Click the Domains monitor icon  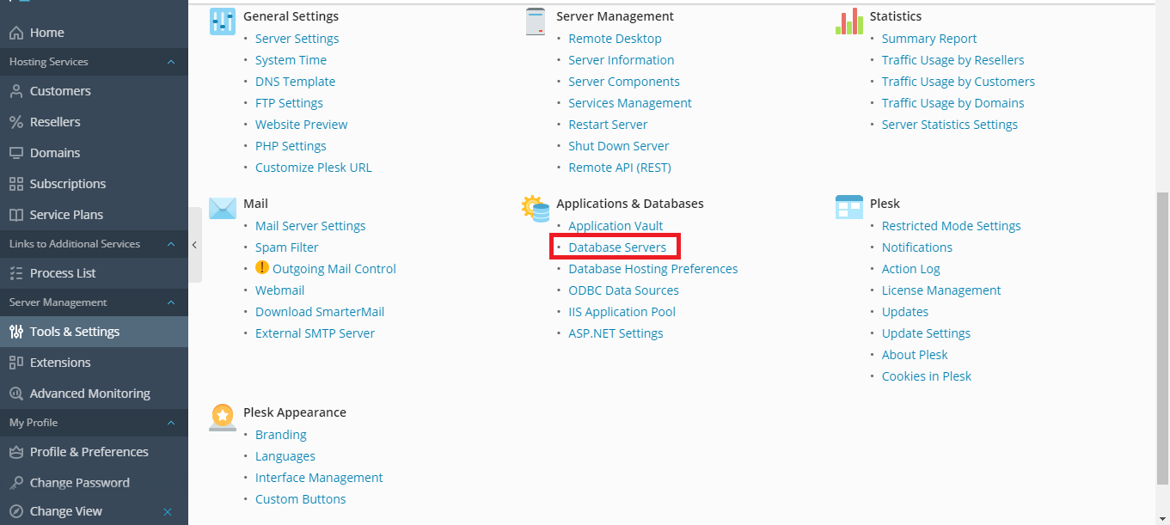15,153
